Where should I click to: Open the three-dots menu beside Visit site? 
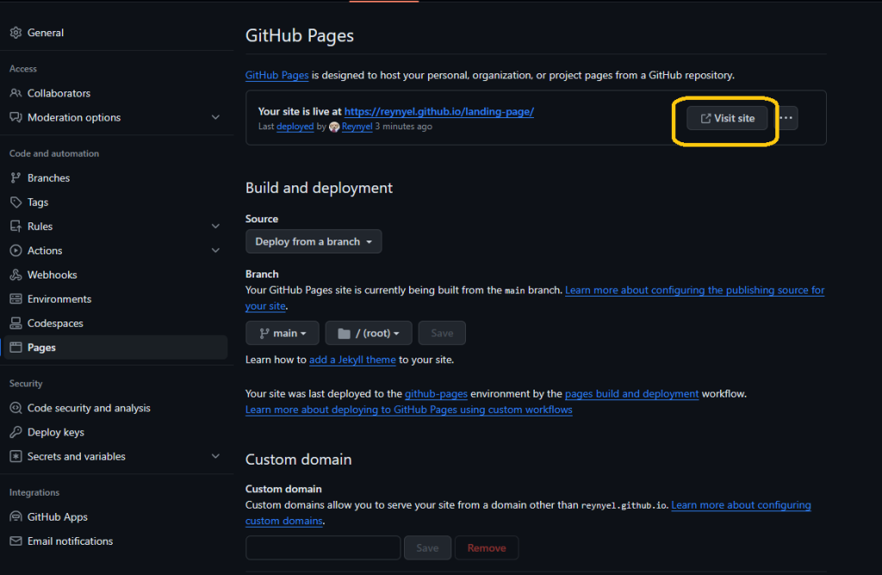[x=787, y=118]
